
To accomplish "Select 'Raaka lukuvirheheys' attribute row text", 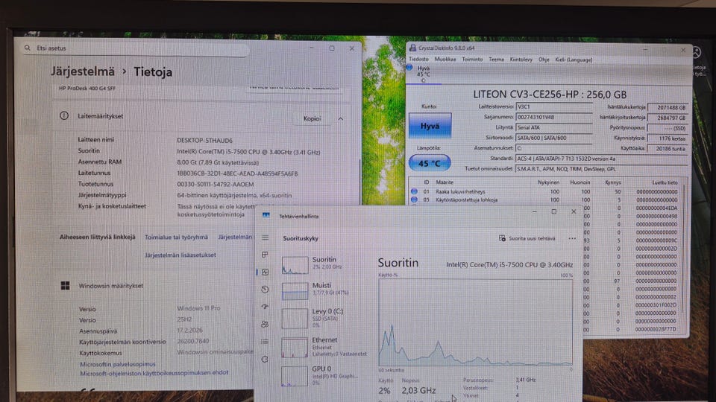I will tap(460, 191).
